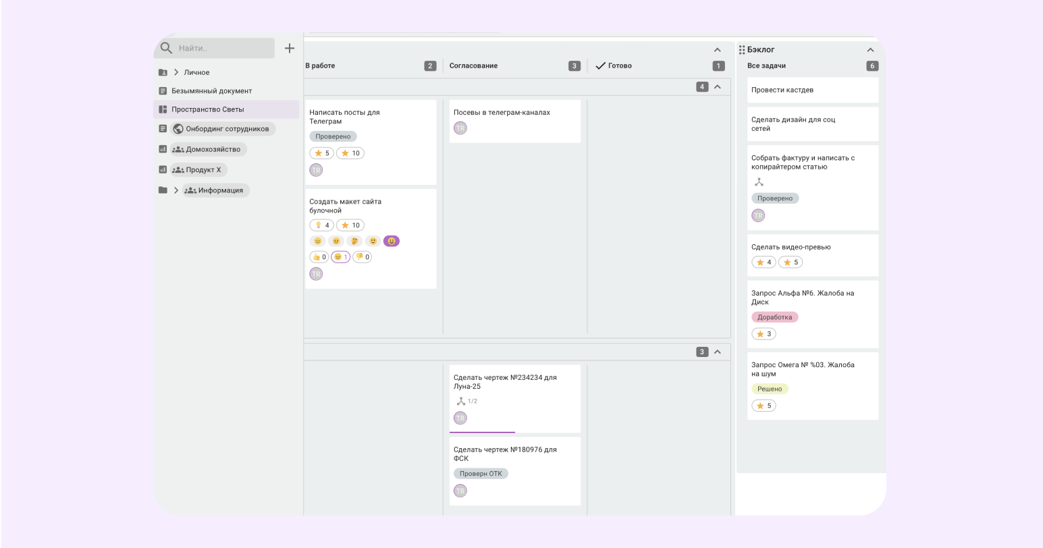The height and width of the screenshot is (548, 1043).
Task: Click Проверено tag on Собрать фактуру card
Action: tap(775, 198)
